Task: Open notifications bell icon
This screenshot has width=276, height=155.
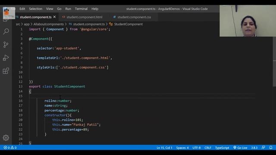Action: point(271,148)
